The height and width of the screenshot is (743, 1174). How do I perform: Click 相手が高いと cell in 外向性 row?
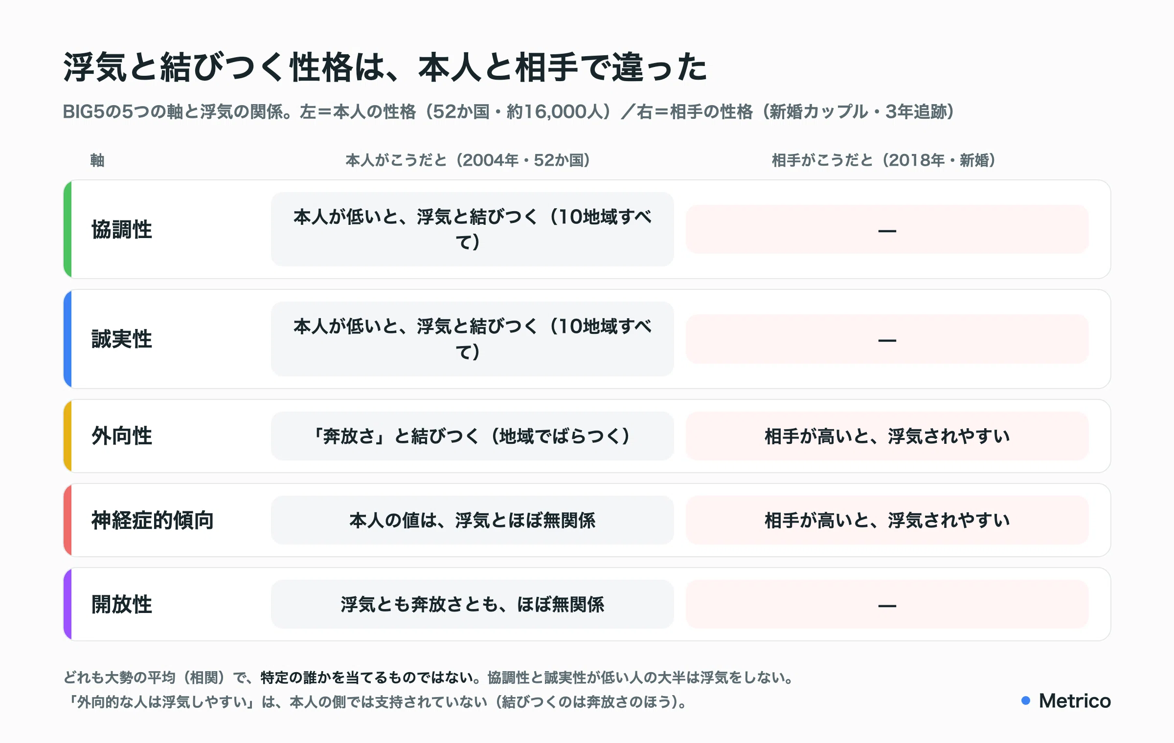coord(887,436)
